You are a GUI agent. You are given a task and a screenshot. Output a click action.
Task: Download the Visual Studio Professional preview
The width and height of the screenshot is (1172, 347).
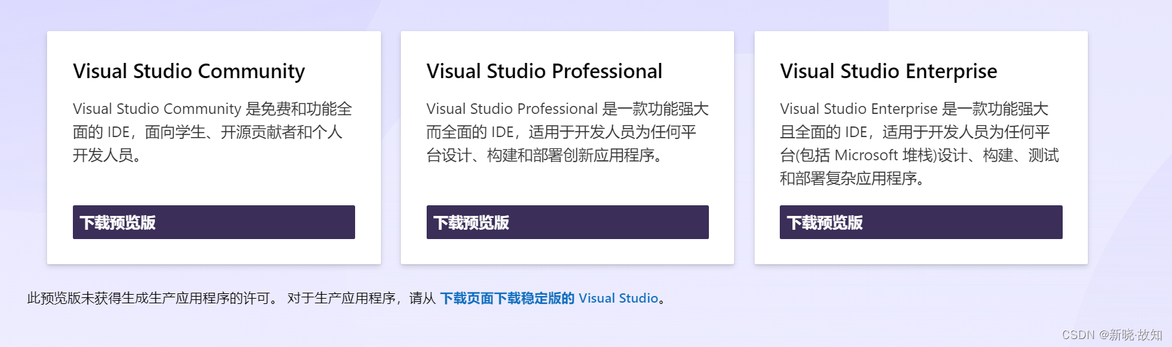[x=567, y=222]
